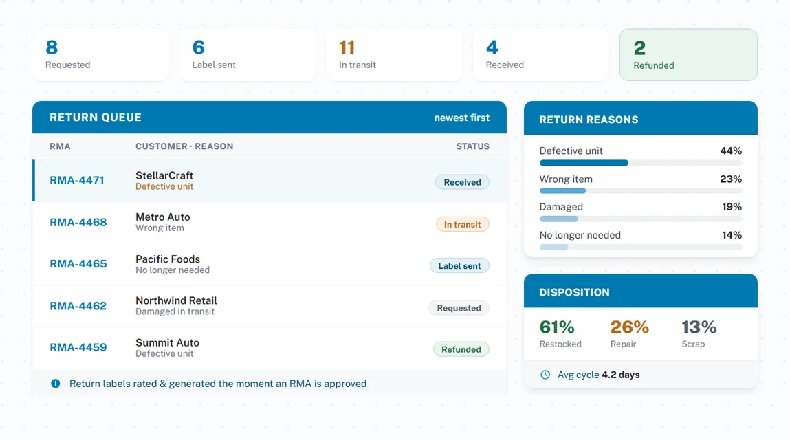
Task: Click the Wrong item progress bar
Action: (x=641, y=191)
